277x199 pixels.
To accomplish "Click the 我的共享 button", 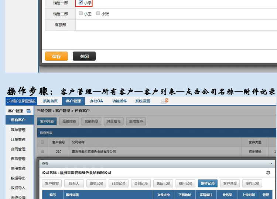I will [91, 122].
